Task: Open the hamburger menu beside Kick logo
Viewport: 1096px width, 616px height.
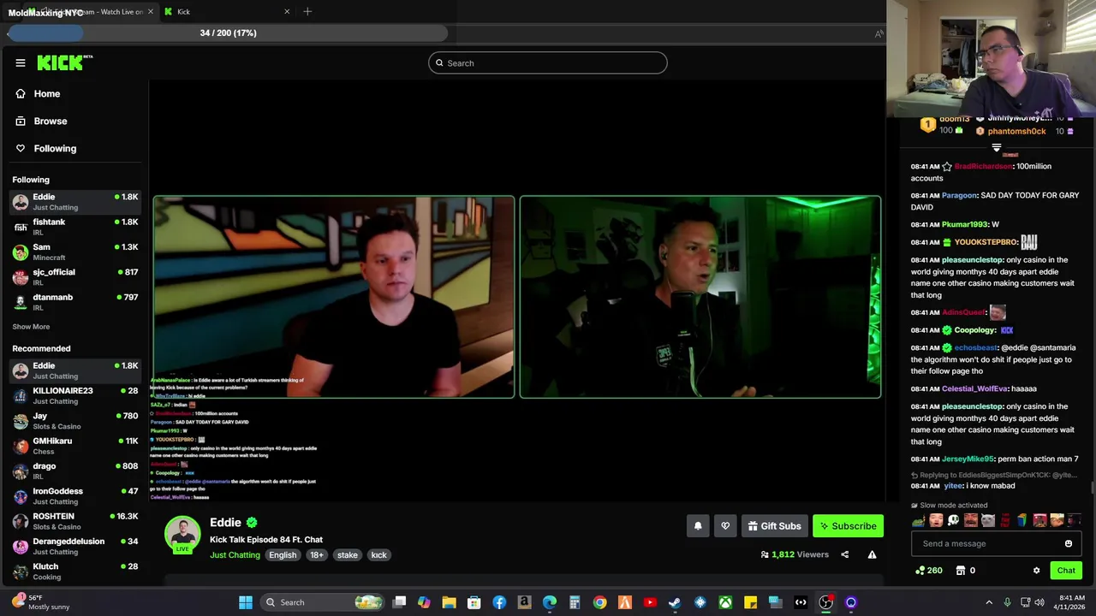Action: click(x=21, y=62)
